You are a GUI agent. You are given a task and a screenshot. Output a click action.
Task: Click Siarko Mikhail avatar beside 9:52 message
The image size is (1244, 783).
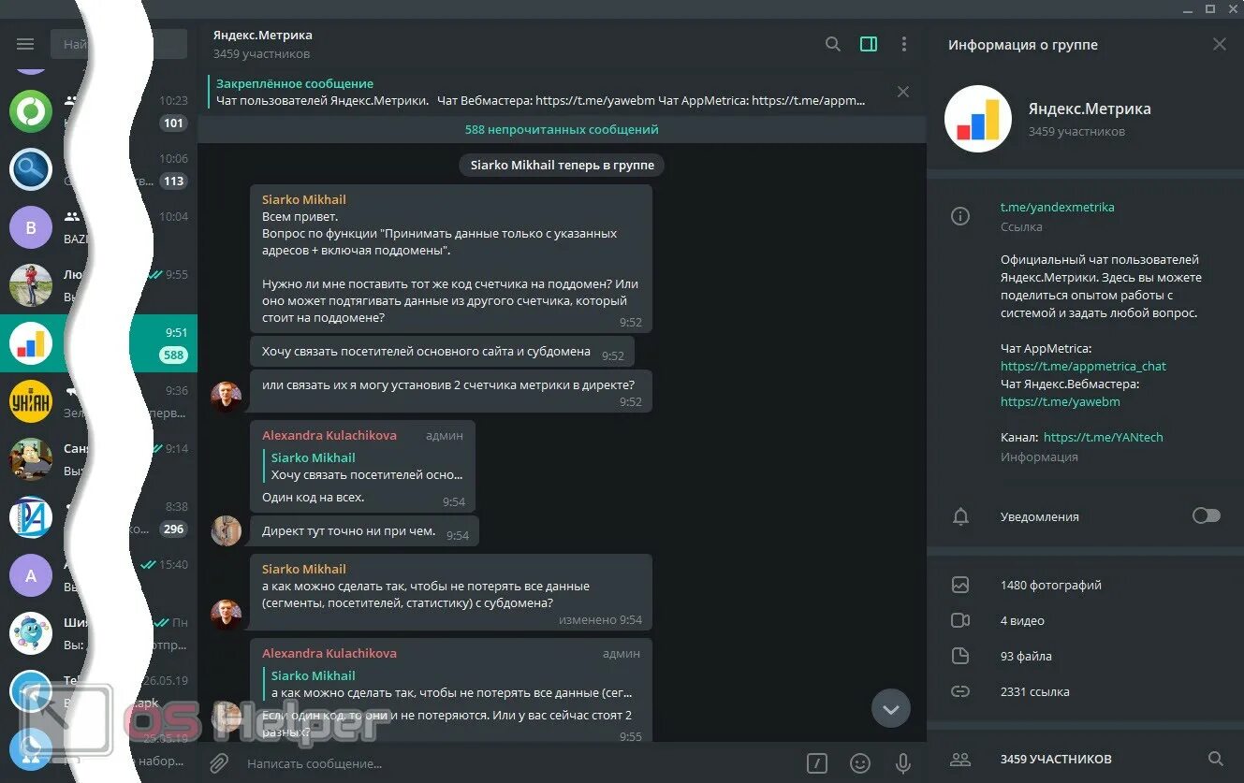tap(226, 397)
